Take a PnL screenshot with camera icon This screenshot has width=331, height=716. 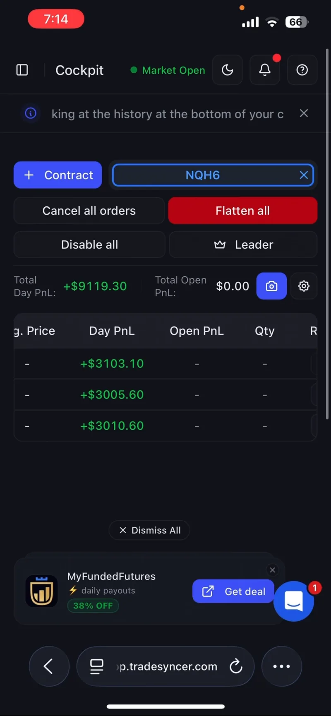tap(271, 286)
